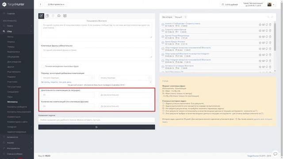The height and width of the screenshot is (159, 283).
Task: Click the trash icon on the first history row
Action: 270,25
